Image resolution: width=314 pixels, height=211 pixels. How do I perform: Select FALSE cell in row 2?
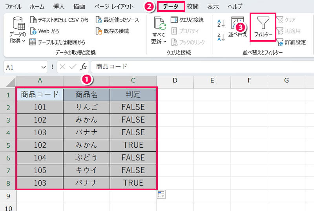click(133, 107)
